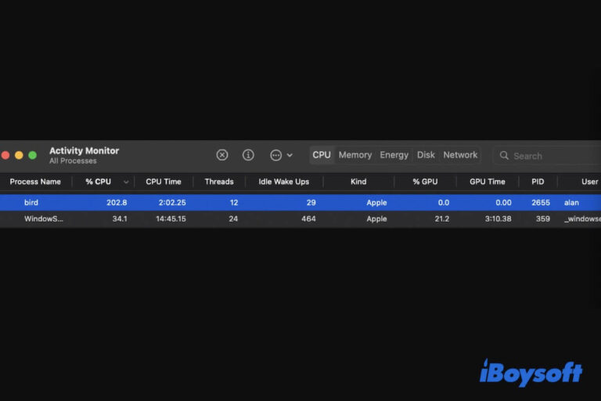
Task: Open the process info (i) icon
Action: [x=248, y=155]
